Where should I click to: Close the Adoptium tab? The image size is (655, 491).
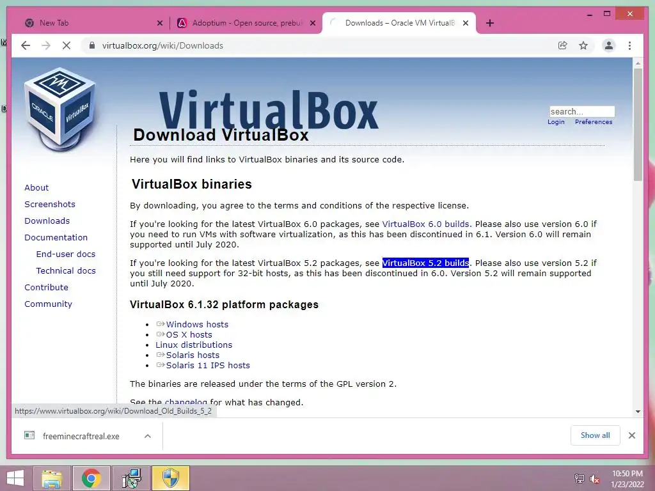pos(312,23)
